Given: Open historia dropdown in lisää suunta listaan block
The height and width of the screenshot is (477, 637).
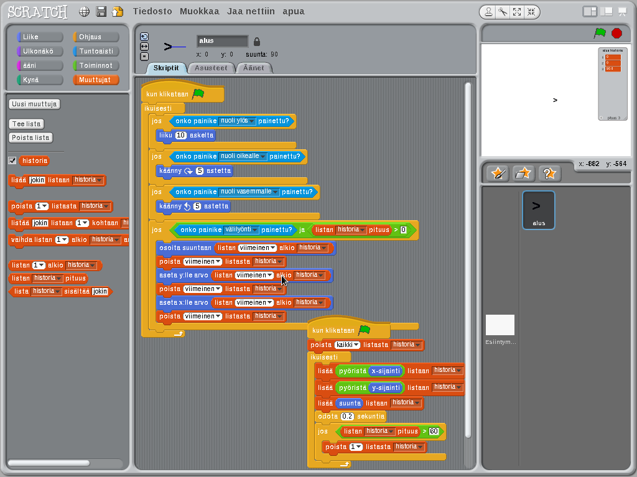Looking at the screenshot, I should tap(406, 402).
